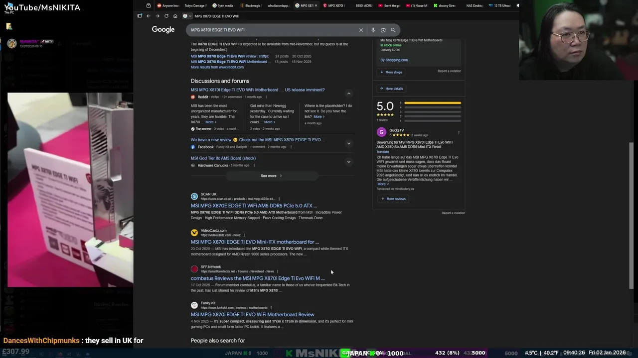The height and width of the screenshot is (358, 638).
Task: Click the GucksTV reviewer avatar
Action: click(x=381, y=132)
